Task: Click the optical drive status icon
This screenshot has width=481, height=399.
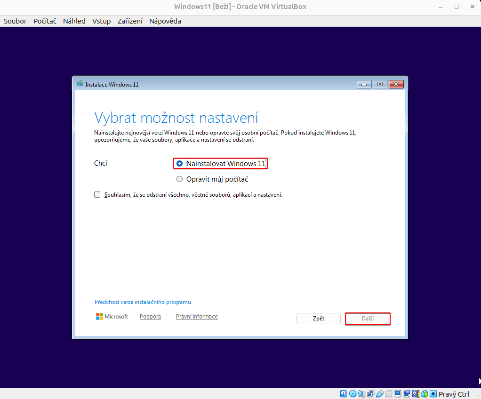Action: click(x=353, y=393)
